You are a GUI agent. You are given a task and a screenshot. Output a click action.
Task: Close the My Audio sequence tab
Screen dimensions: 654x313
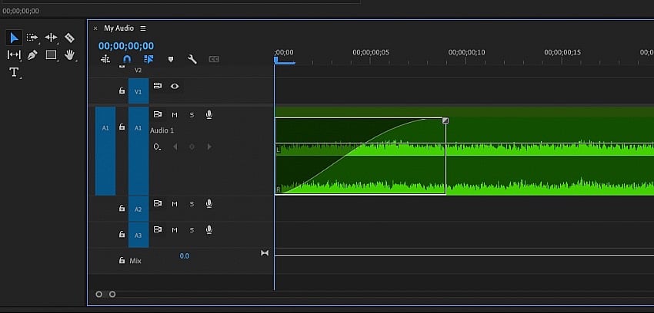click(x=95, y=28)
